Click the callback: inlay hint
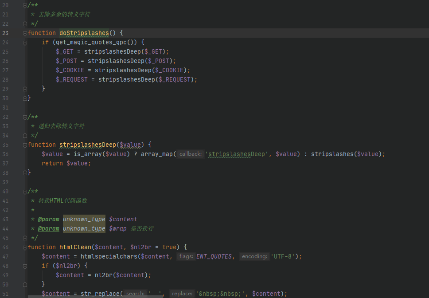This screenshot has height=298, width=429. tap(191, 154)
